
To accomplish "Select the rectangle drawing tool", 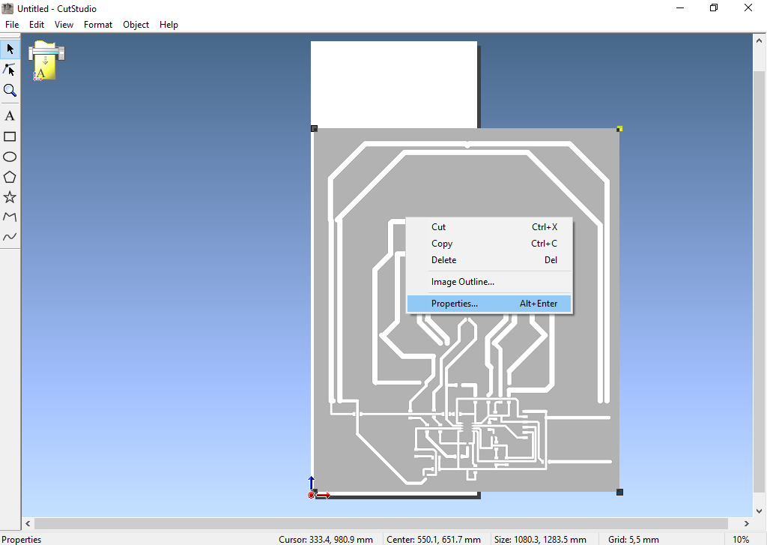I will (10, 136).
